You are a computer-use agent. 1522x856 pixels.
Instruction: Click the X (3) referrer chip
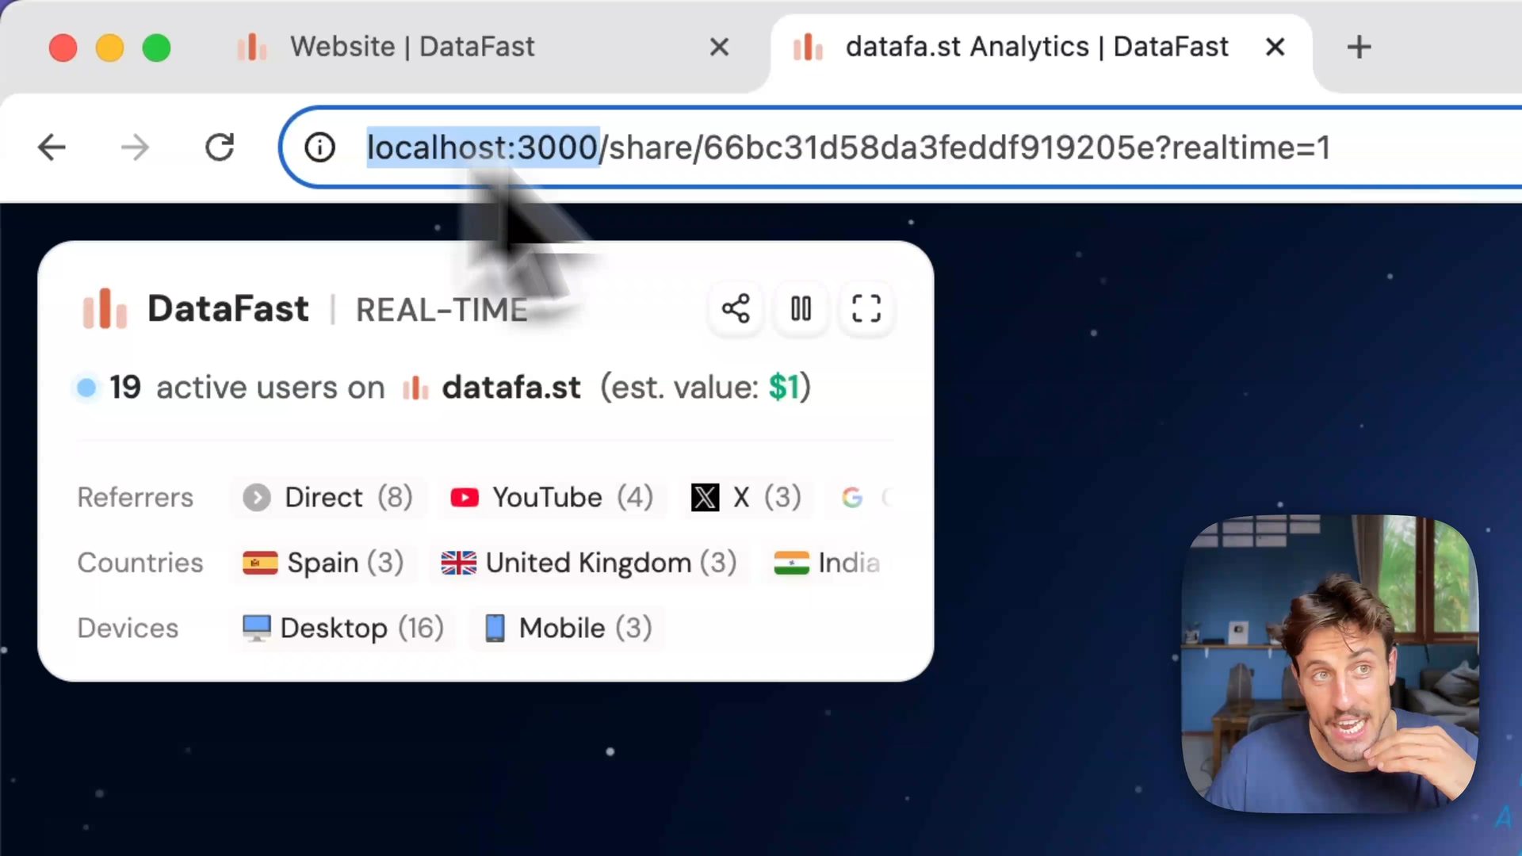pos(746,498)
